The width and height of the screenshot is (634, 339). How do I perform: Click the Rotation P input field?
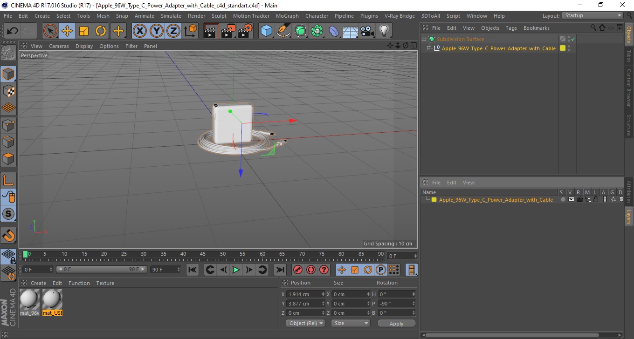pos(396,304)
